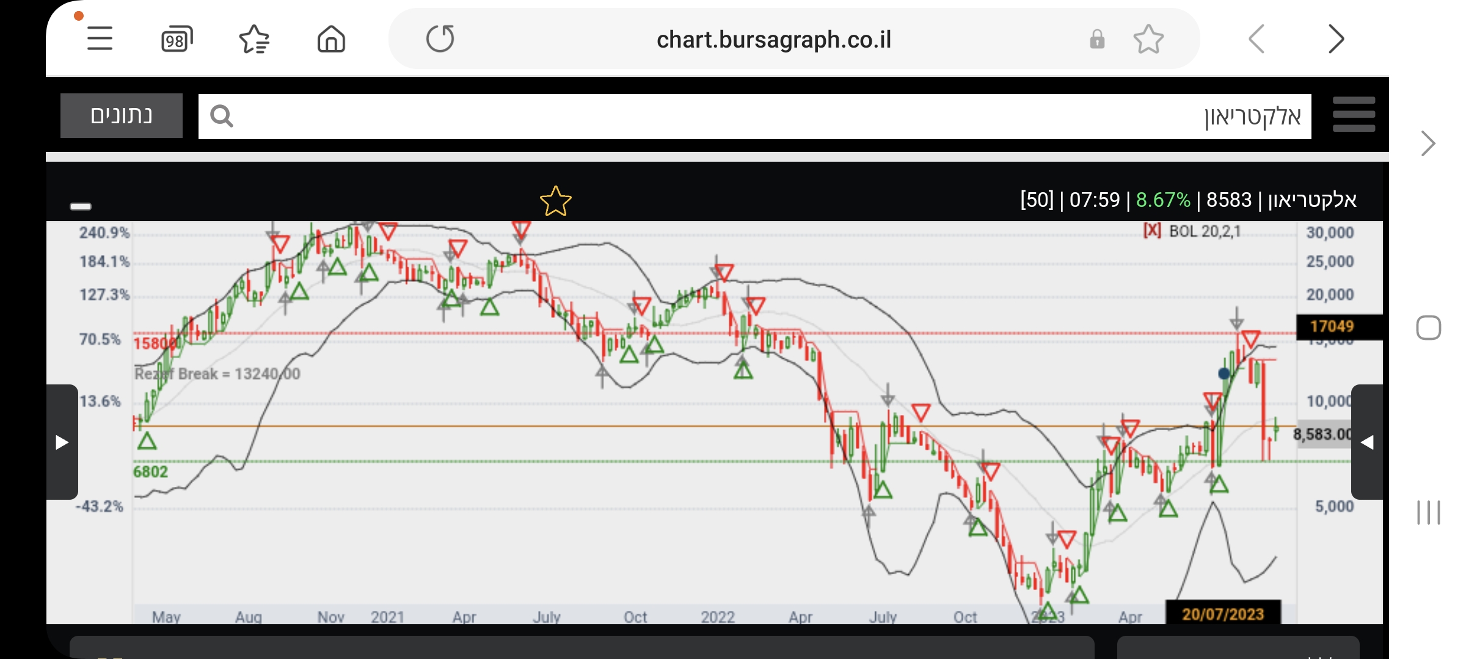Open the edge panel chevron handle
The height and width of the screenshot is (659, 1466).
1428,144
